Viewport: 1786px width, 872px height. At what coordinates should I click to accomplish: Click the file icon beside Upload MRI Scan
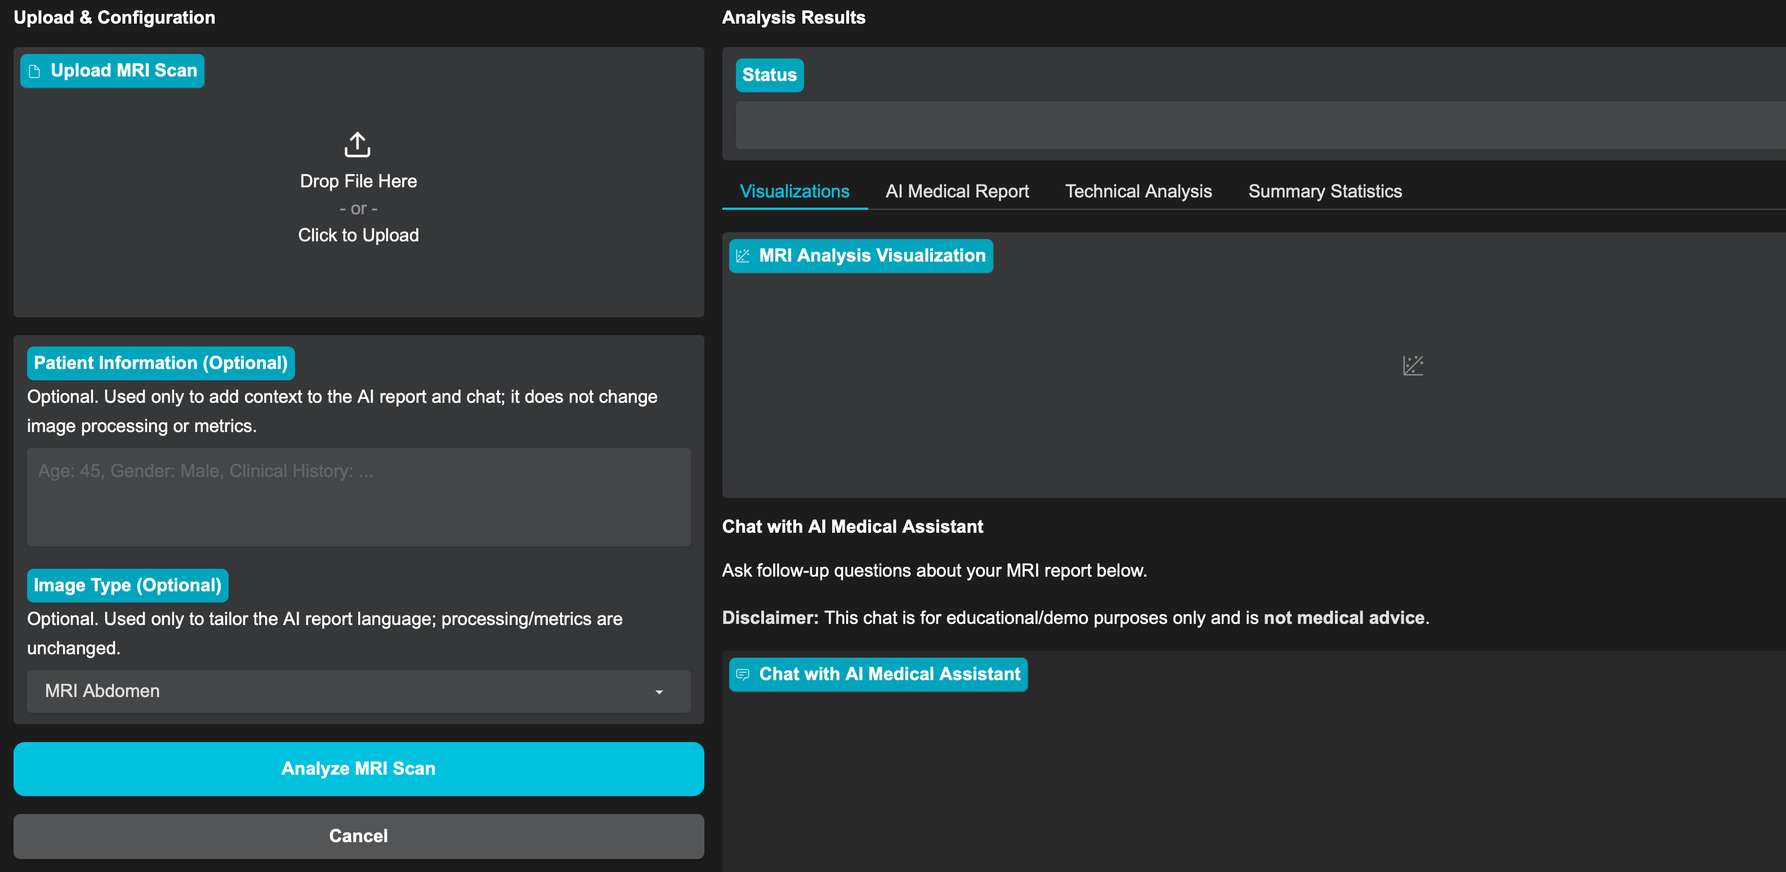[35, 71]
